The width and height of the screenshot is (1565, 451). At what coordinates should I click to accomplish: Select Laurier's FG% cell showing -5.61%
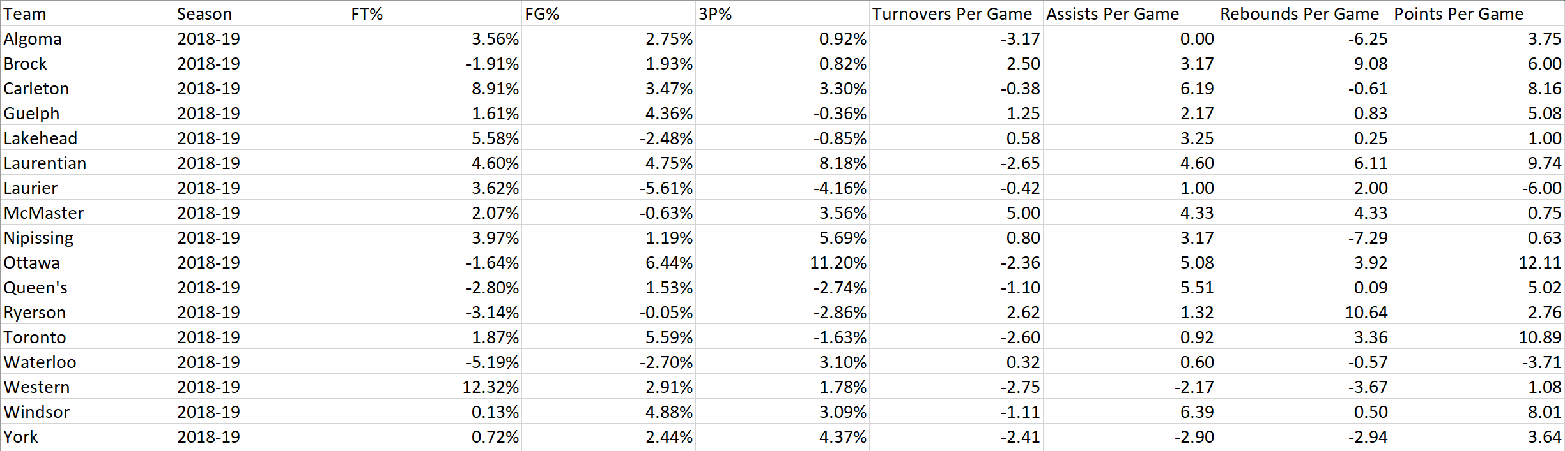pos(666,188)
